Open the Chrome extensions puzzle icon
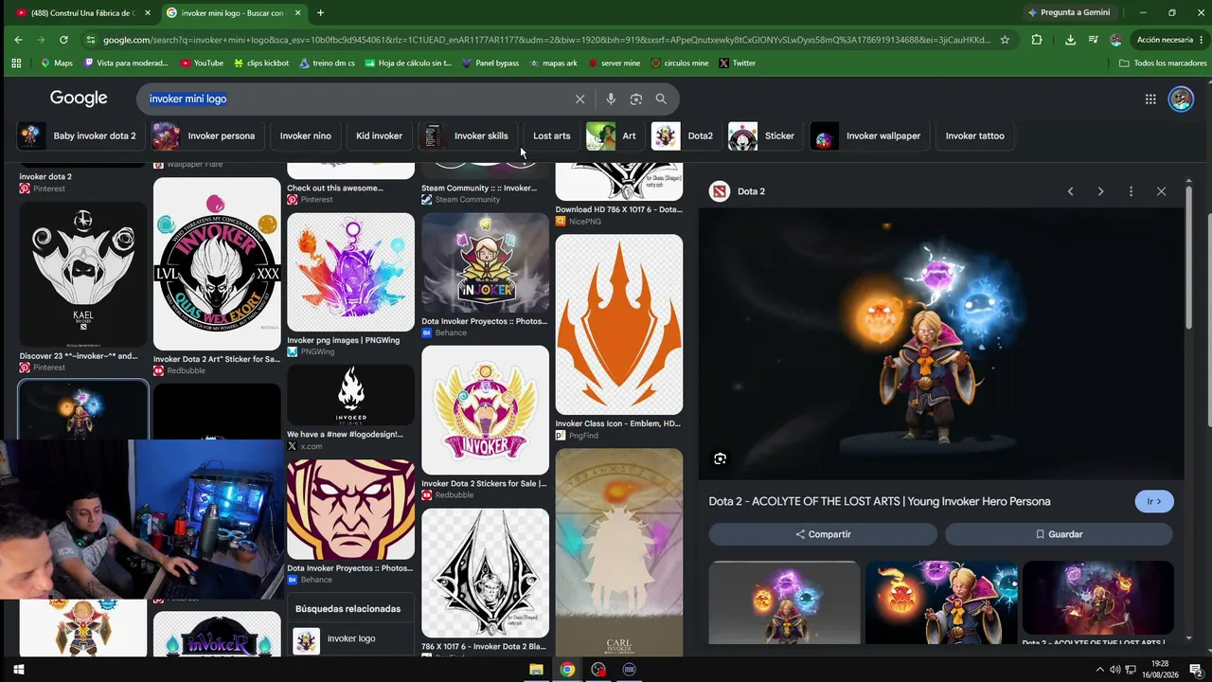Image resolution: width=1212 pixels, height=682 pixels. 1037,40
